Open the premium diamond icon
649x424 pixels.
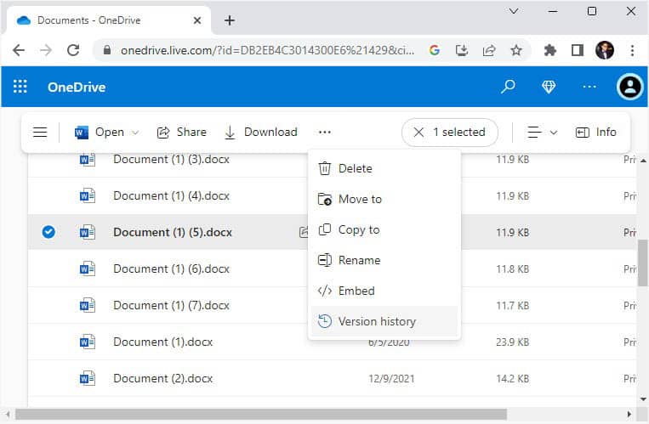(549, 87)
